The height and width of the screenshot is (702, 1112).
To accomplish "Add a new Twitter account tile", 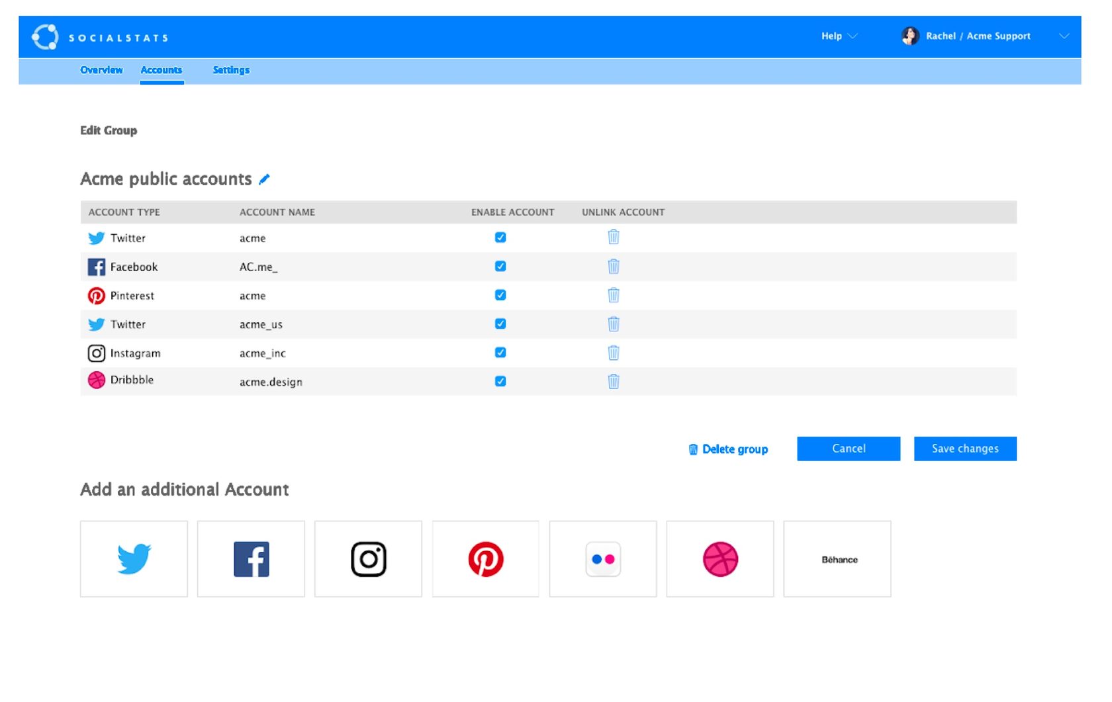I will point(134,559).
